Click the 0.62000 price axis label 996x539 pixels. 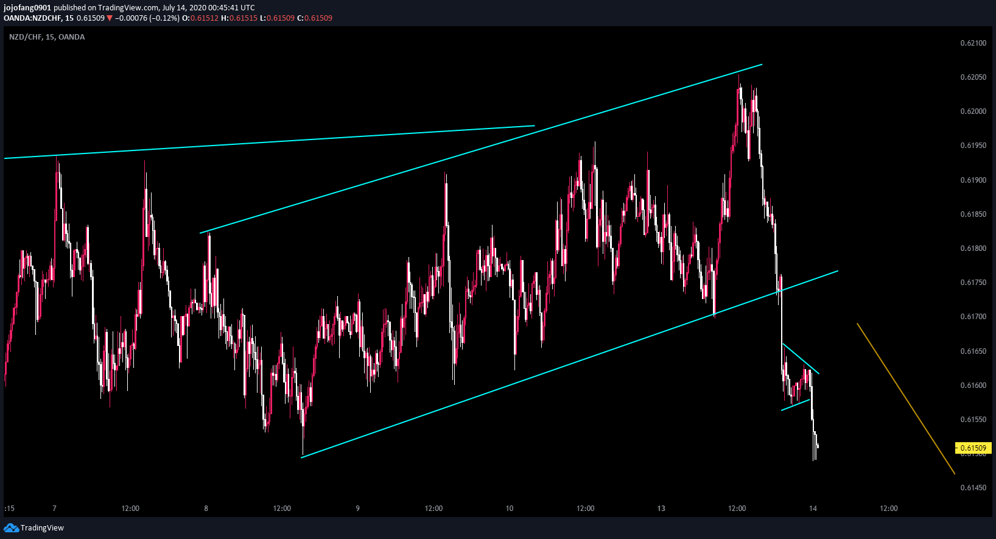[973, 111]
